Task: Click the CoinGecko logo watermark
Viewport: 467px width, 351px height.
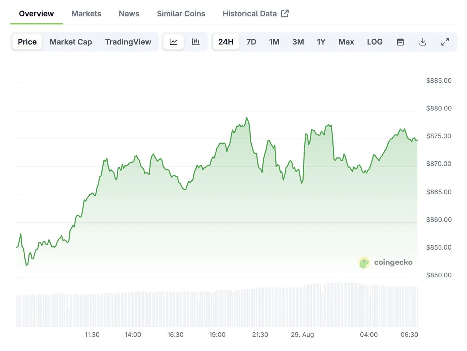Action: coord(386,262)
